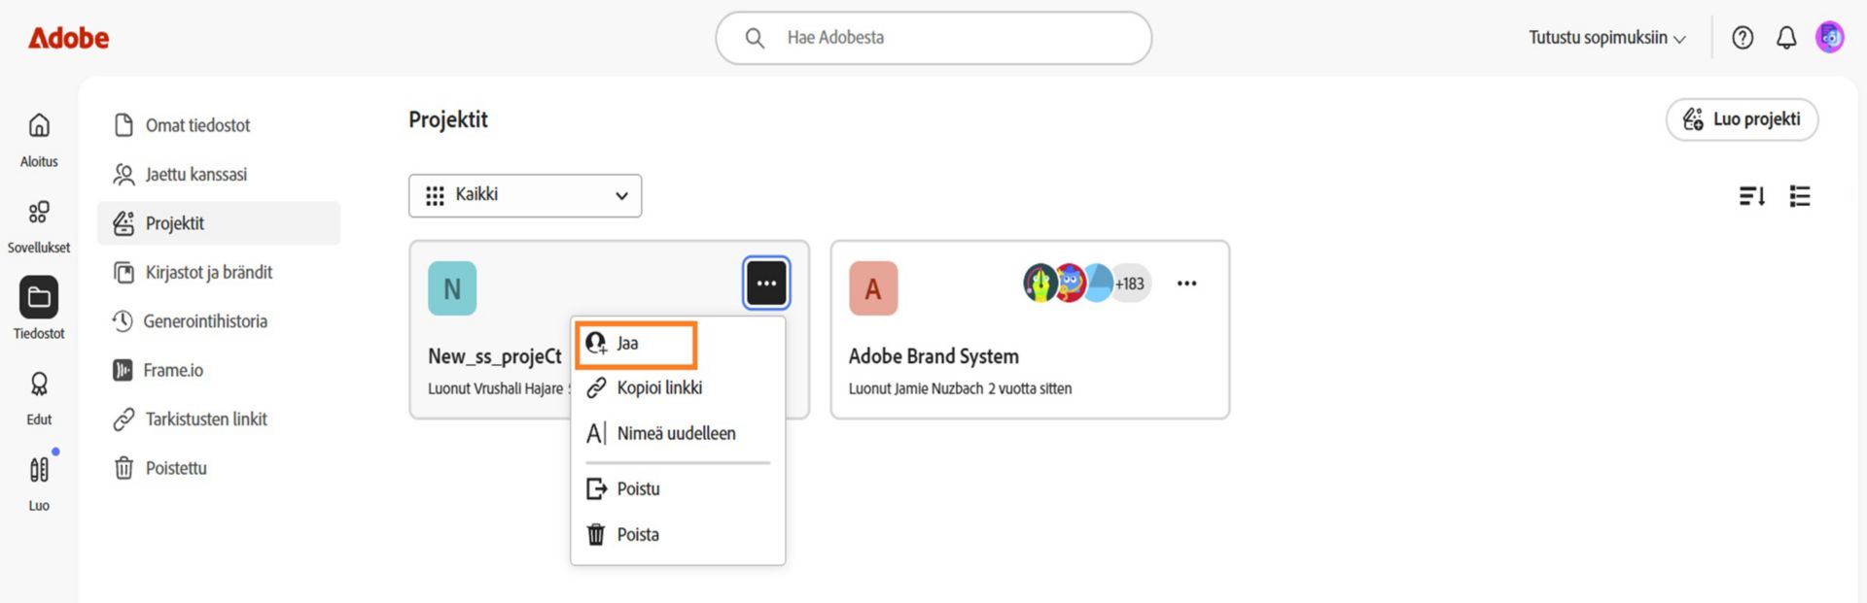Image resolution: width=1867 pixels, height=603 pixels.
Task: Open help question mark icon
Action: click(1743, 38)
